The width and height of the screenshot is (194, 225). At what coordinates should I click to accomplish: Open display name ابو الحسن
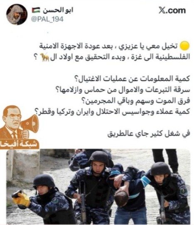click(56, 10)
